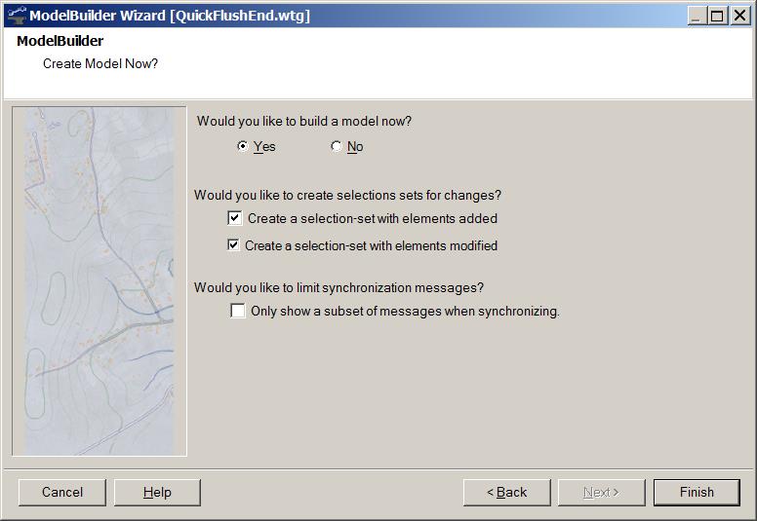Screen dimensions: 757x521
Task: Click the ModelBuilder title bar icon
Action: click(x=17, y=16)
